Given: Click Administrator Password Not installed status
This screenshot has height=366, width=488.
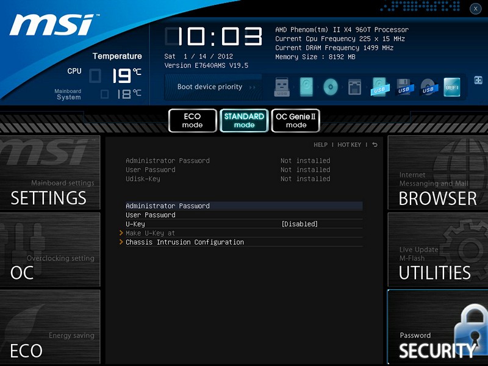Looking at the screenshot, I should (306, 160).
